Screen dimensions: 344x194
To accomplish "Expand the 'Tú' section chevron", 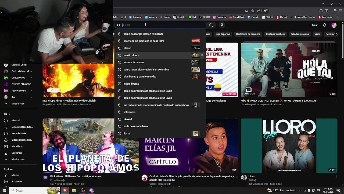I will click(x=9, y=114).
